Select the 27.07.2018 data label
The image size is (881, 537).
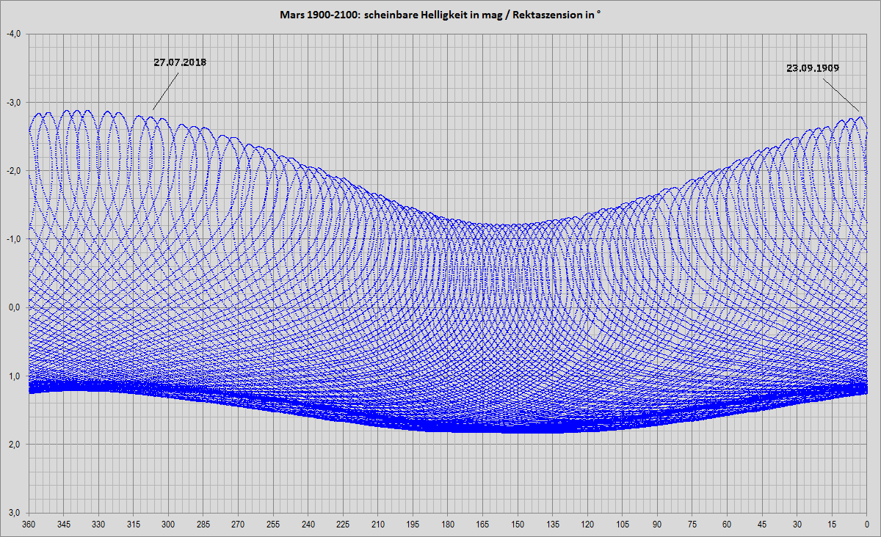point(180,62)
